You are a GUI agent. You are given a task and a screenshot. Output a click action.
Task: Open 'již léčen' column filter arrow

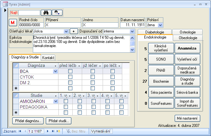point(100,66)
